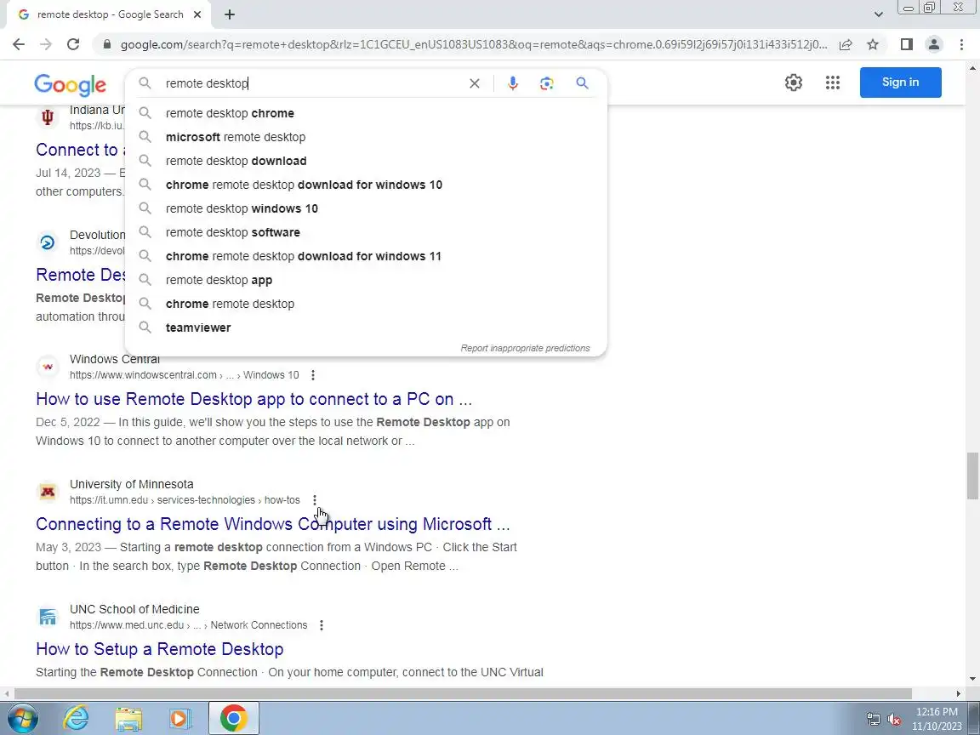The image size is (980, 735).
Task: Open Google quick settings gear
Action: (794, 83)
